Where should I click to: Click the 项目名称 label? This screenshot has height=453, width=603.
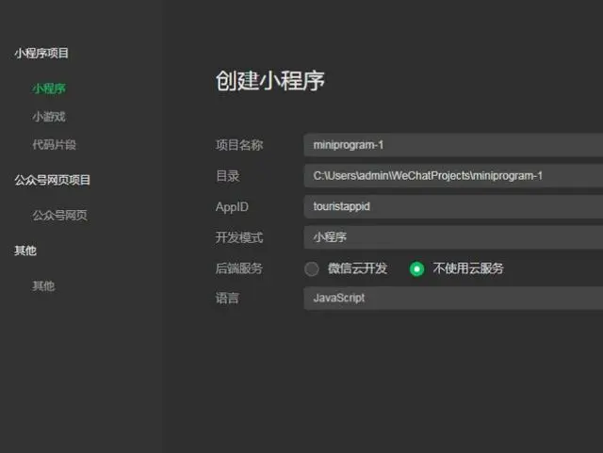coord(239,145)
